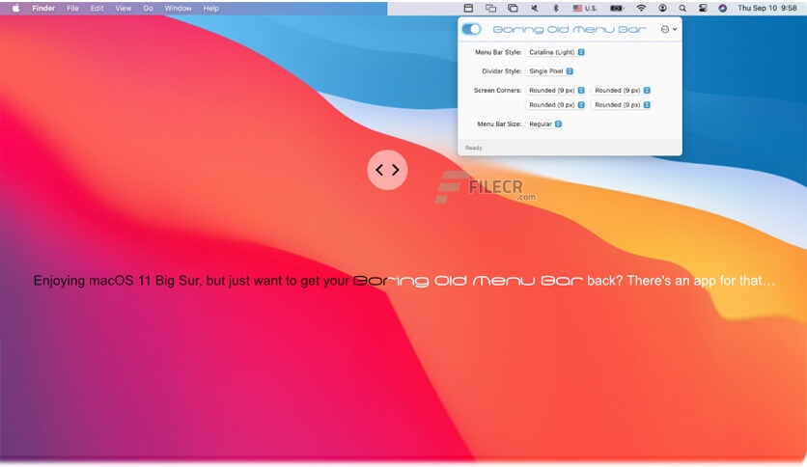Open the upper-right Screen Corners dropdown

pyautogui.click(x=623, y=90)
